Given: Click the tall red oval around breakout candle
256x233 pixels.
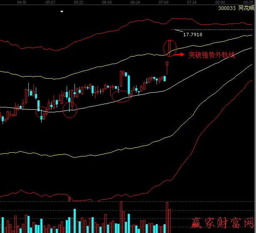Looking at the screenshot, I should [169, 47].
